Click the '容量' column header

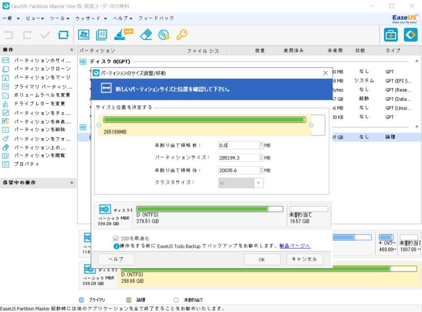(248, 51)
